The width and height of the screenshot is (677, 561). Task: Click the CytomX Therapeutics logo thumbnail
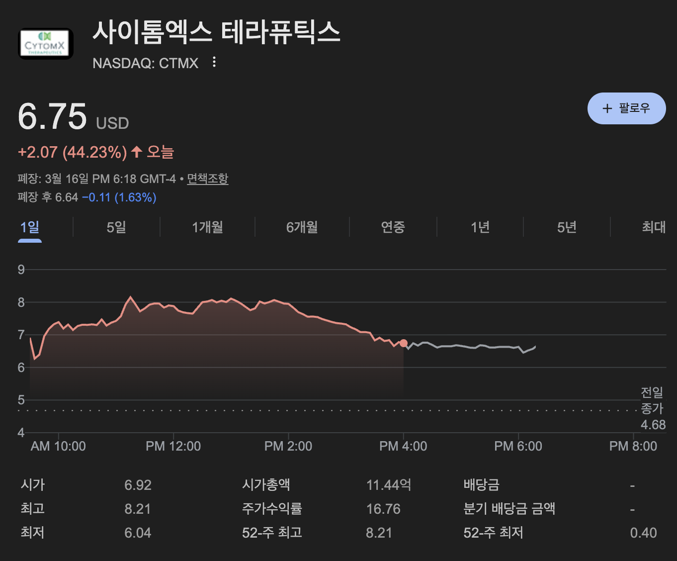(x=46, y=44)
